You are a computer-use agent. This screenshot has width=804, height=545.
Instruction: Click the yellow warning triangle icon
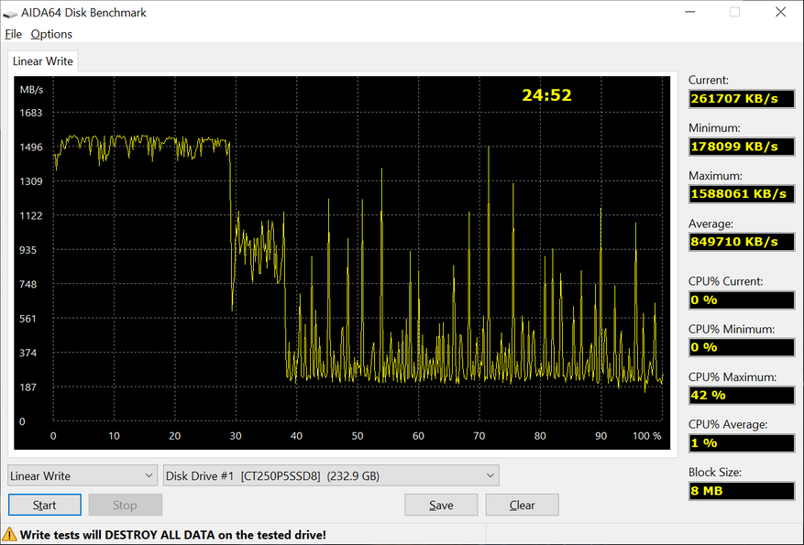(9, 534)
